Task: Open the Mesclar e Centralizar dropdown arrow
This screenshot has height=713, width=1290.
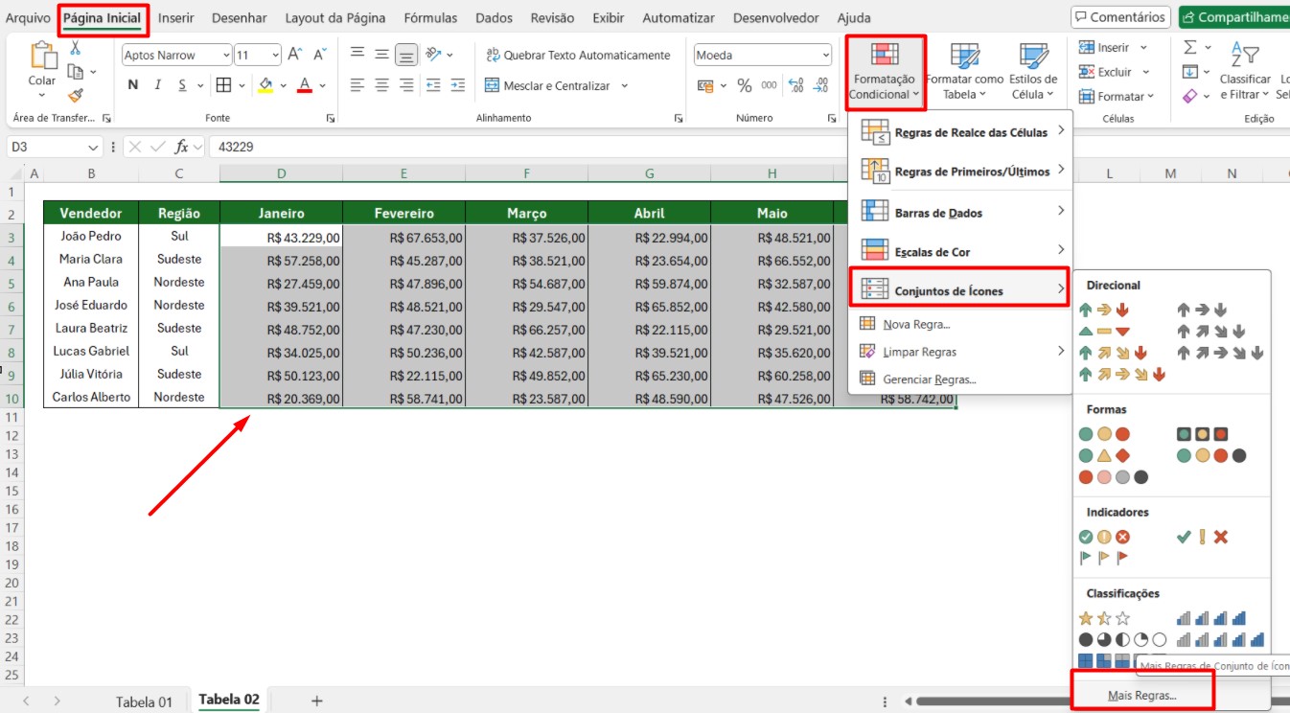Action: tap(624, 85)
